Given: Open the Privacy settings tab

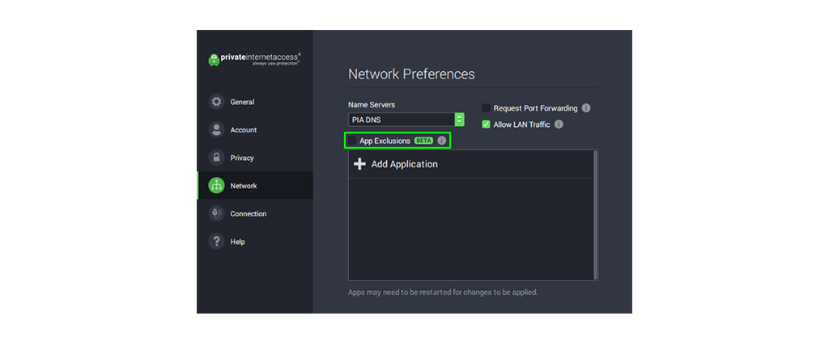Looking at the screenshot, I should [x=241, y=158].
